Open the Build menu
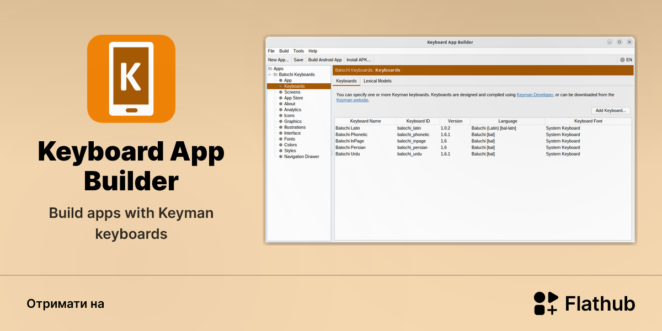Image resolution: width=662 pixels, height=331 pixels. (x=284, y=51)
